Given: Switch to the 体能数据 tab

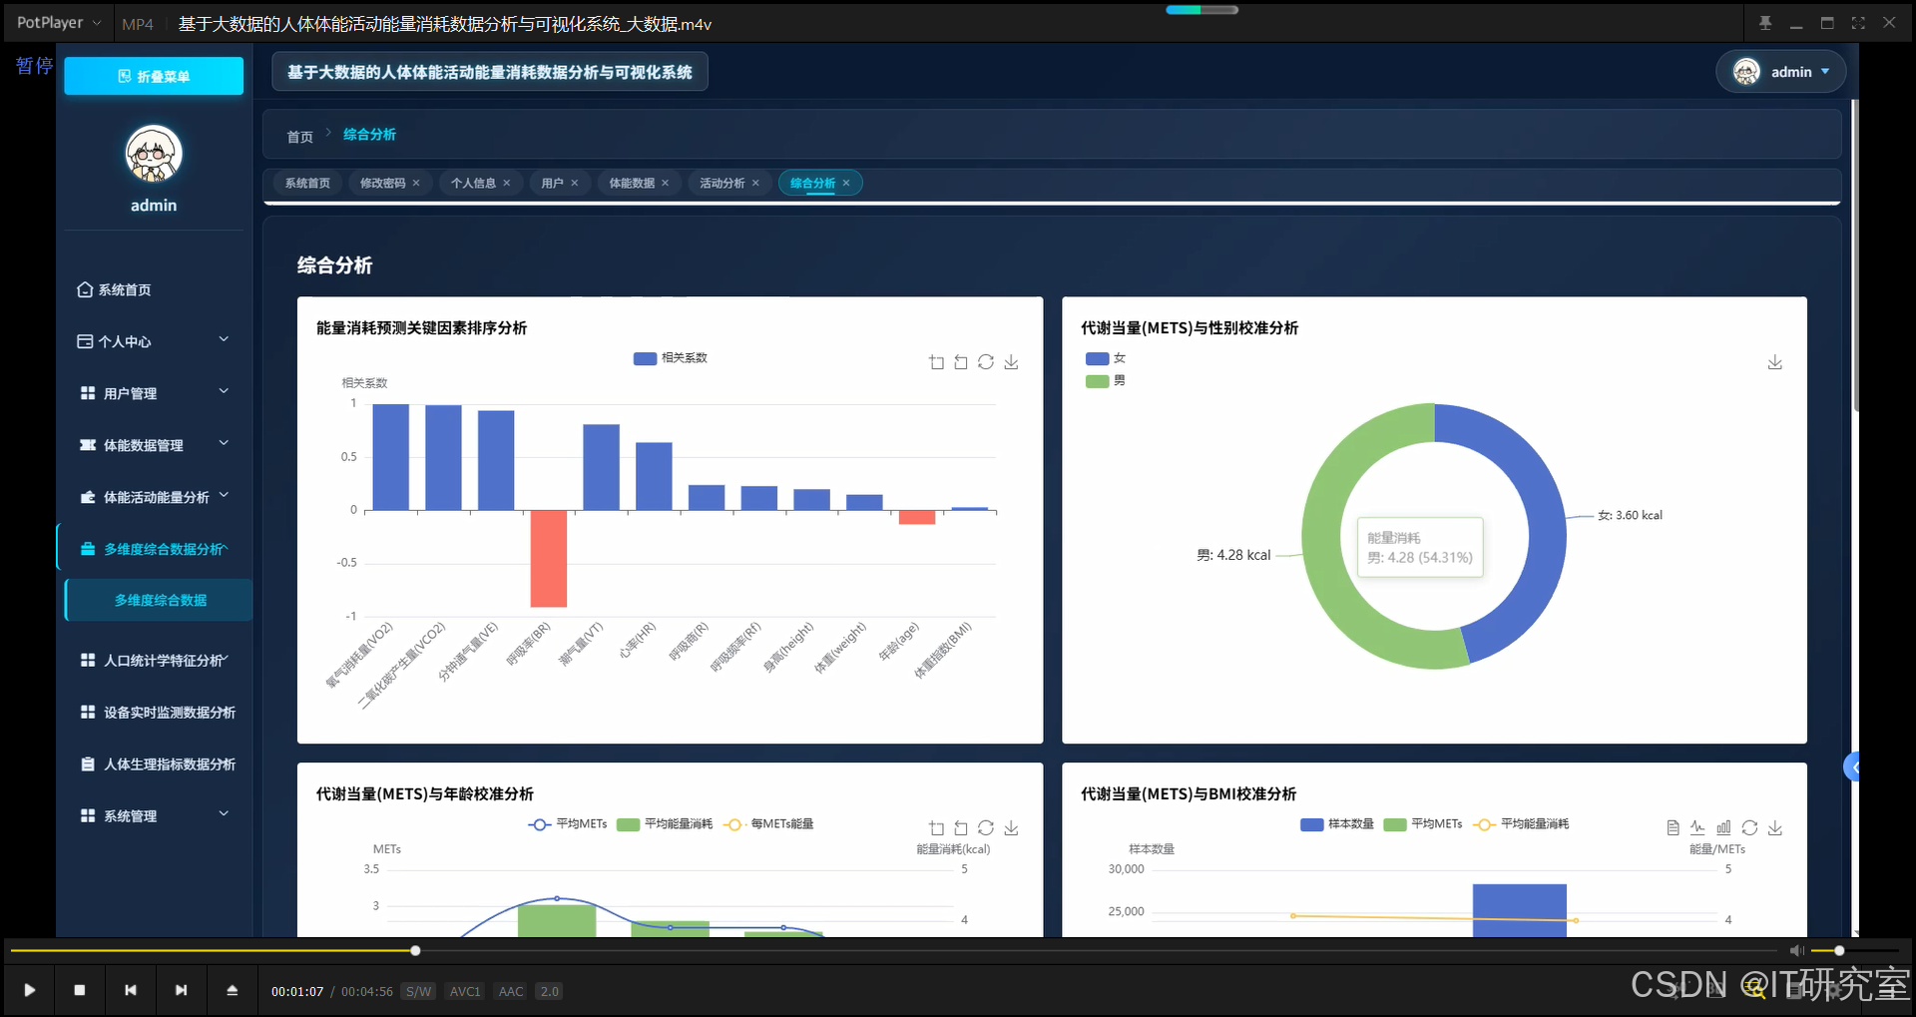Looking at the screenshot, I should pos(632,183).
